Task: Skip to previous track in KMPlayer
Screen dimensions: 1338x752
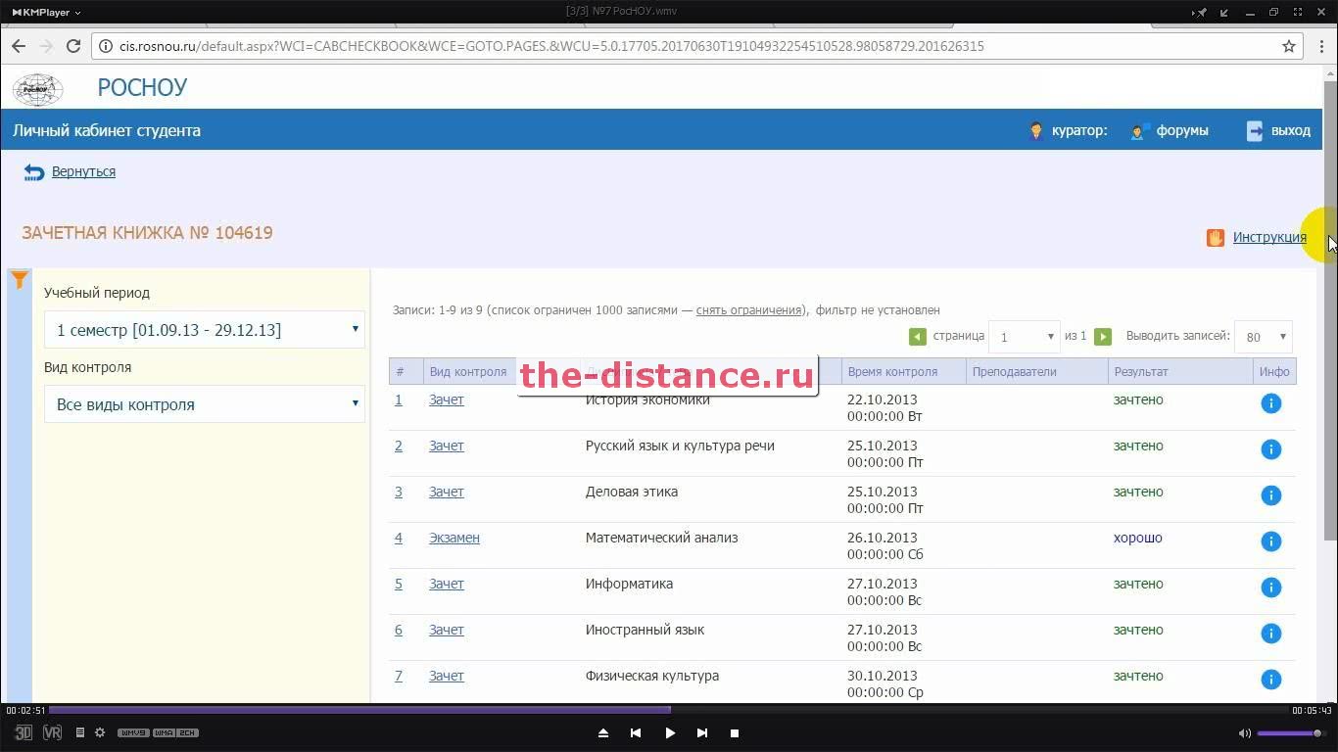Action: (636, 732)
